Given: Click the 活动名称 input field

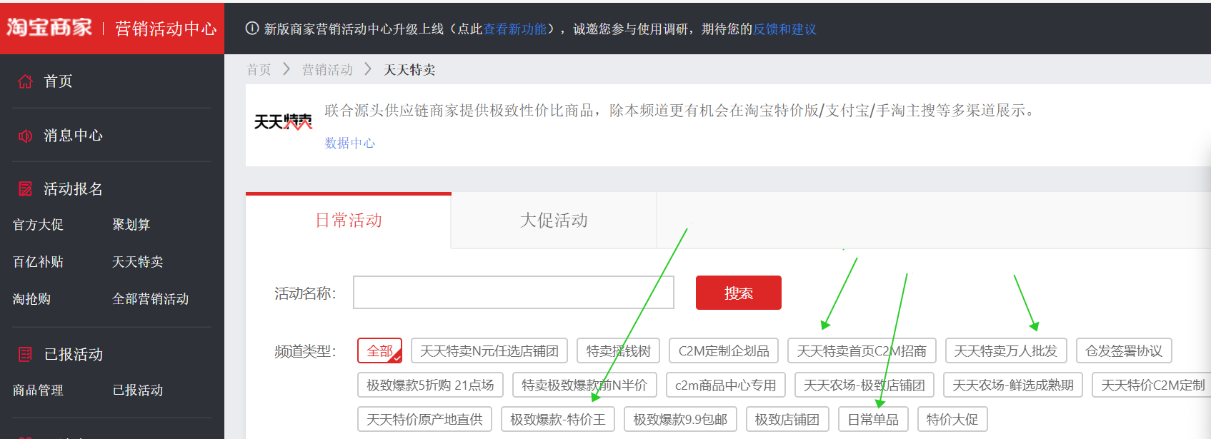Looking at the screenshot, I should [x=513, y=293].
